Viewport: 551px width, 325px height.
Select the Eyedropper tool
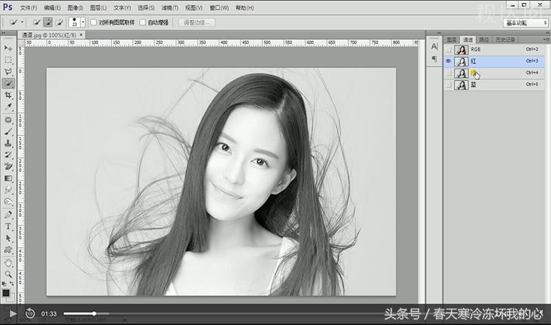8,107
